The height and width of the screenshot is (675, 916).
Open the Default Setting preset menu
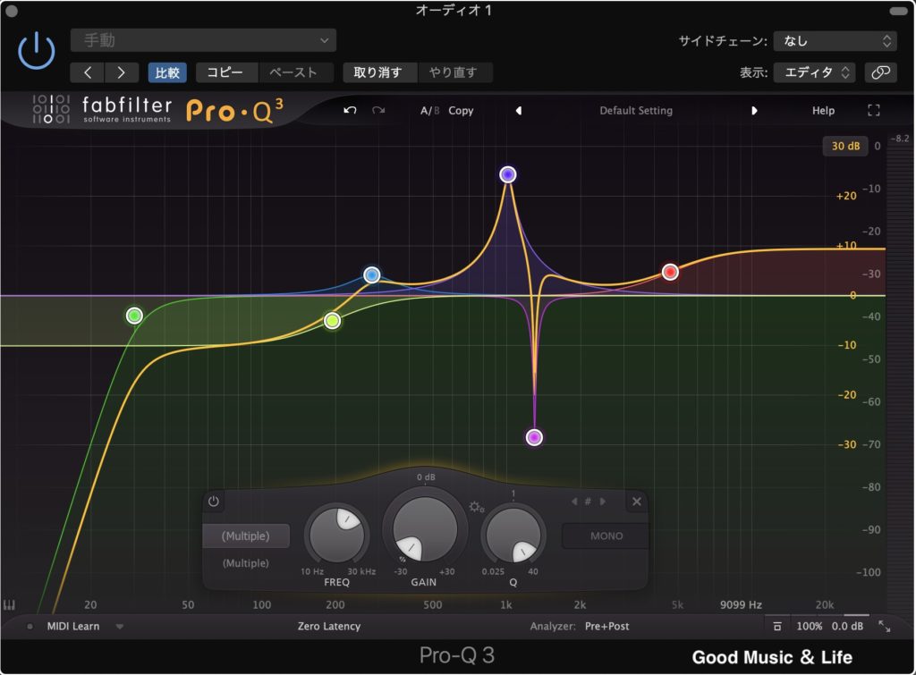[x=636, y=110]
